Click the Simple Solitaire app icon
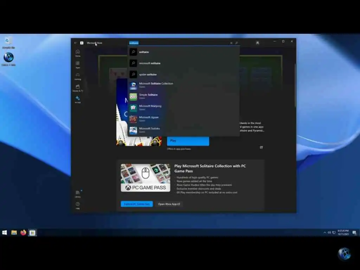The height and width of the screenshot is (270, 360). click(133, 97)
